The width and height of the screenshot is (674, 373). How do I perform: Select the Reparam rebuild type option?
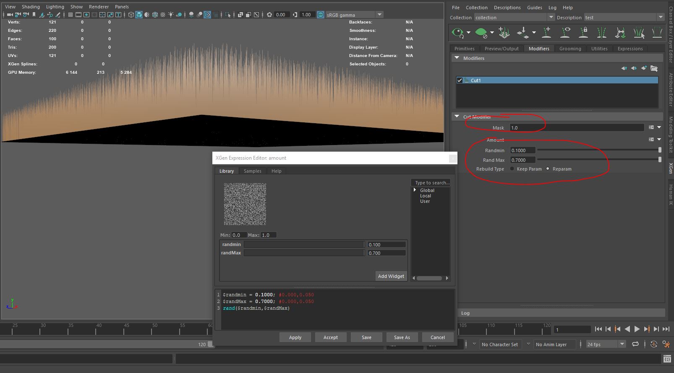(x=548, y=169)
